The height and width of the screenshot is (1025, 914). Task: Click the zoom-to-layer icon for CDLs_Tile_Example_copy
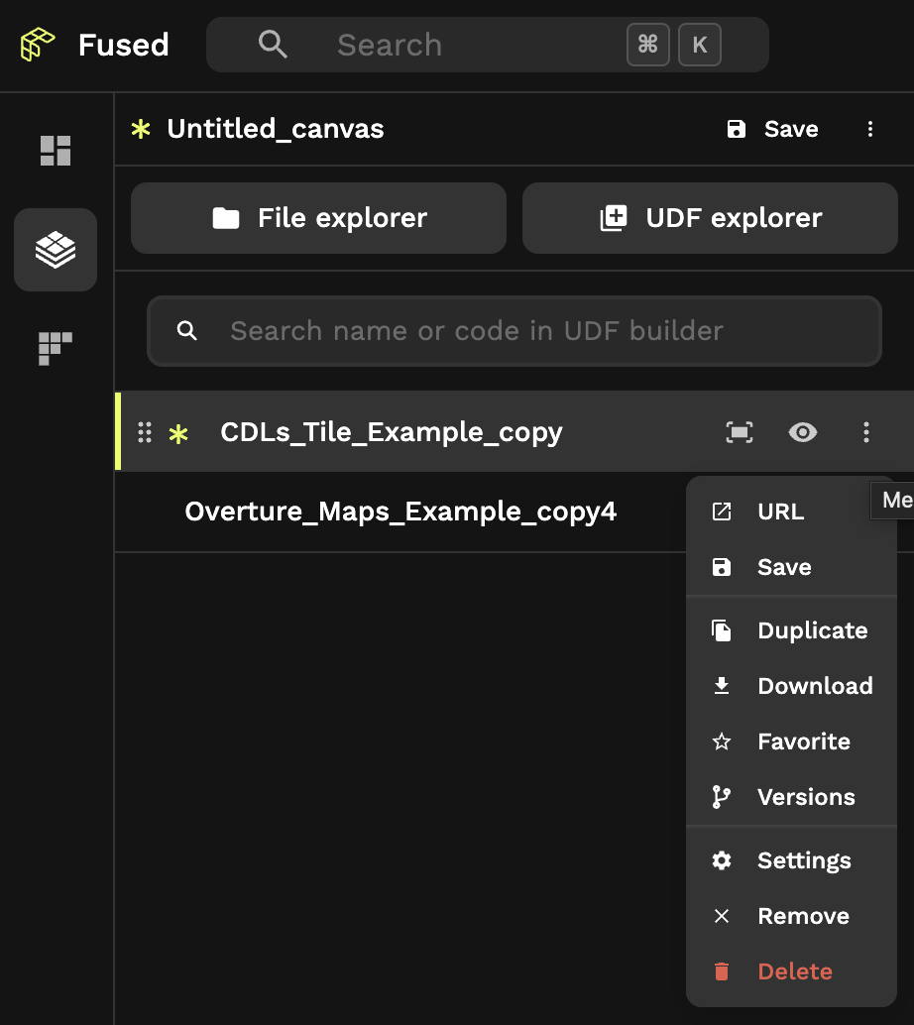pos(740,432)
